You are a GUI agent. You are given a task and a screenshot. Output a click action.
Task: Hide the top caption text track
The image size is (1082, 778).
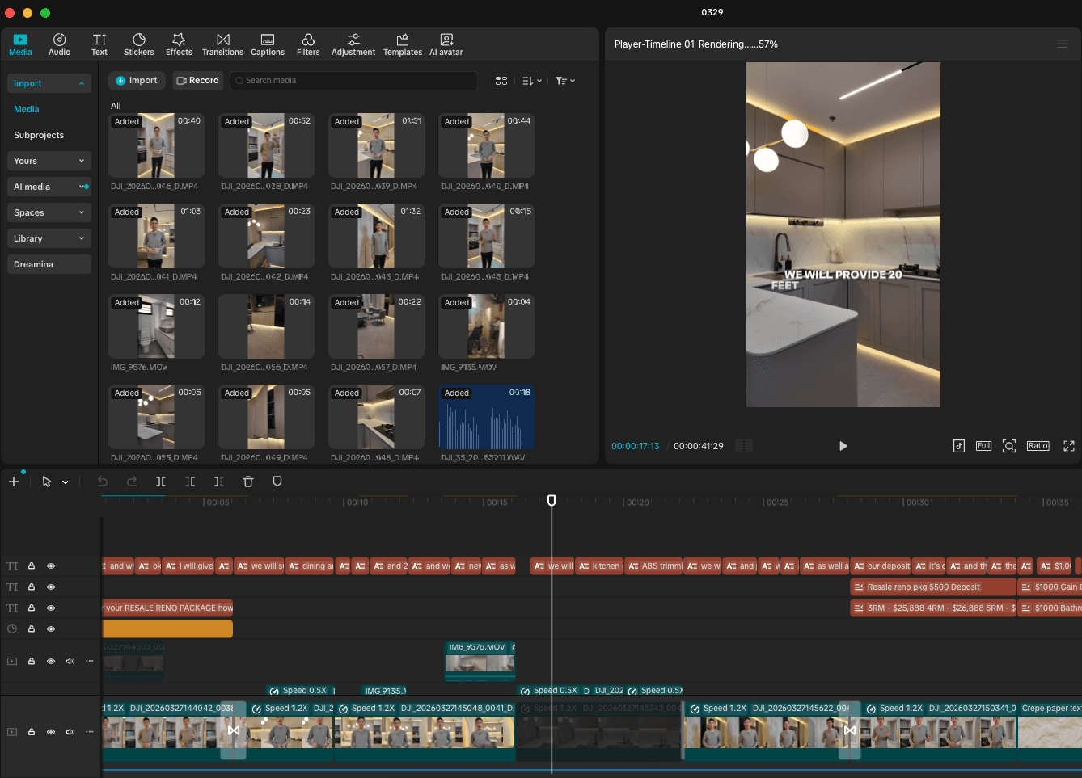click(x=51, y=566)
